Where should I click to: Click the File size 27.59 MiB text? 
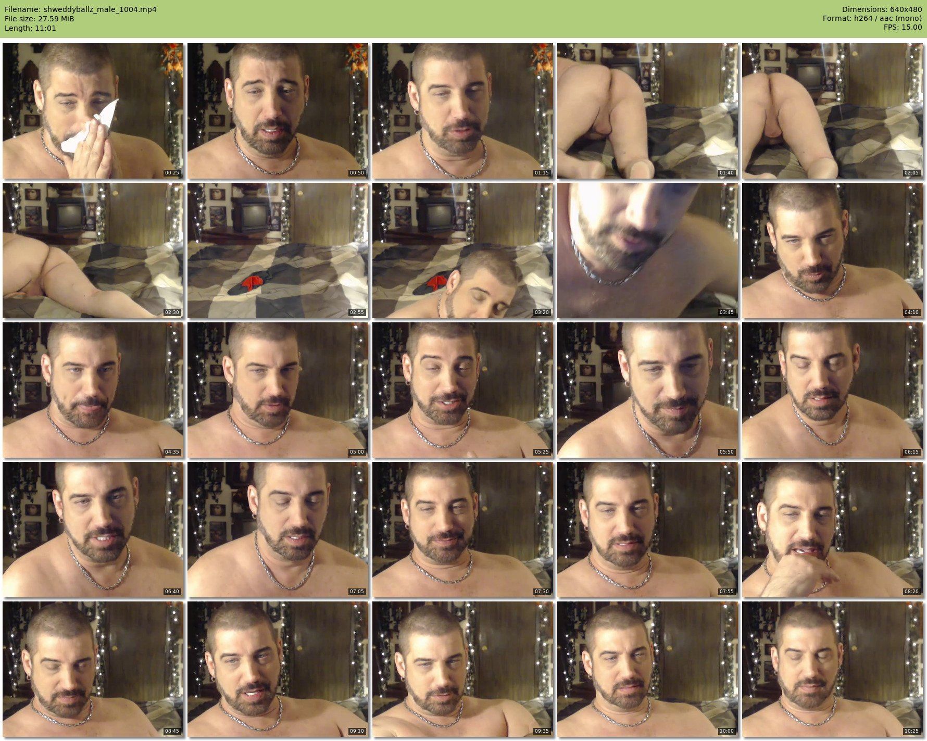(x=40, y=19)
